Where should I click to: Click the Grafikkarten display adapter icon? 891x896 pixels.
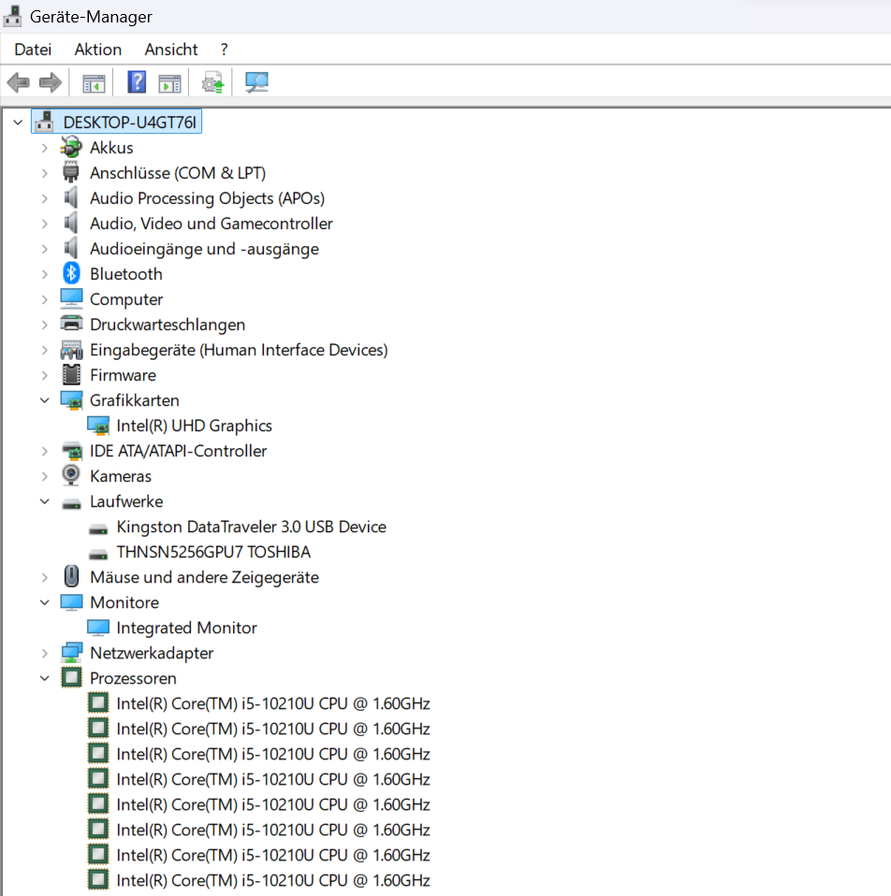tap(71, 400)
